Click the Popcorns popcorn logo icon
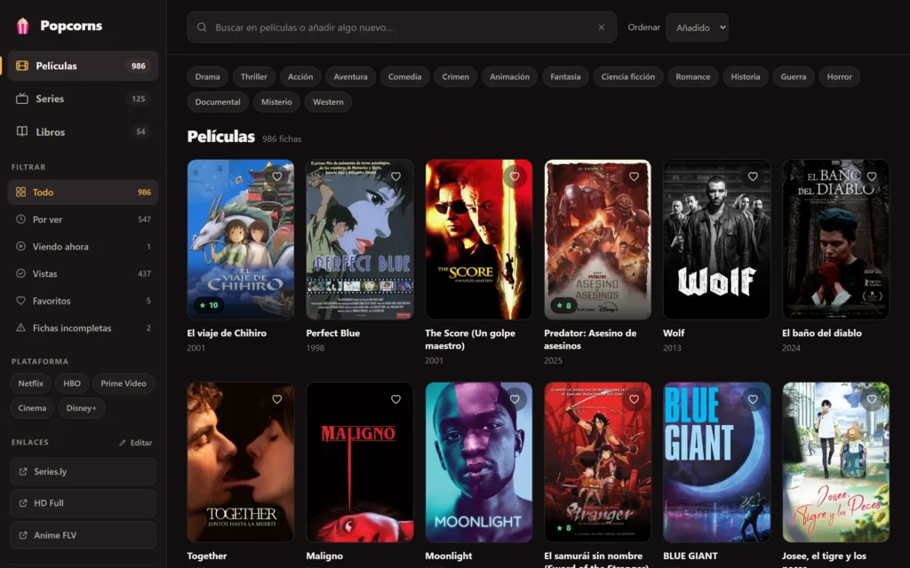 tap(22, 26)
